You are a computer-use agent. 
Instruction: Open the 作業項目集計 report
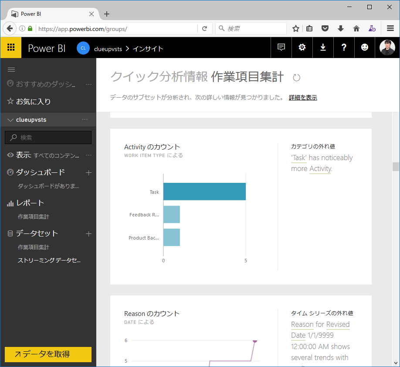point(34,217)
